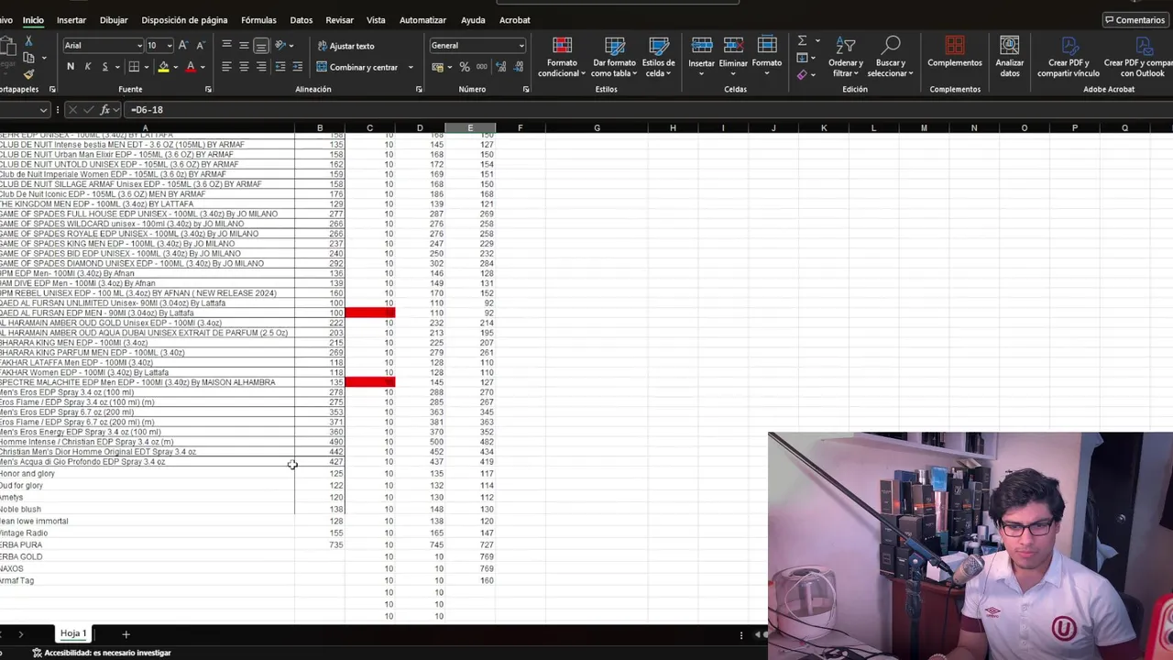Viewport: 1173px width, 660px height.
Task: Open the Arial font name dropdown
Action: tap(139, 46)
